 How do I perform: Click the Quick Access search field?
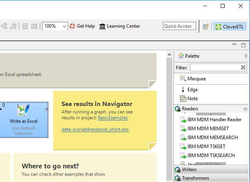click(179, 26)
